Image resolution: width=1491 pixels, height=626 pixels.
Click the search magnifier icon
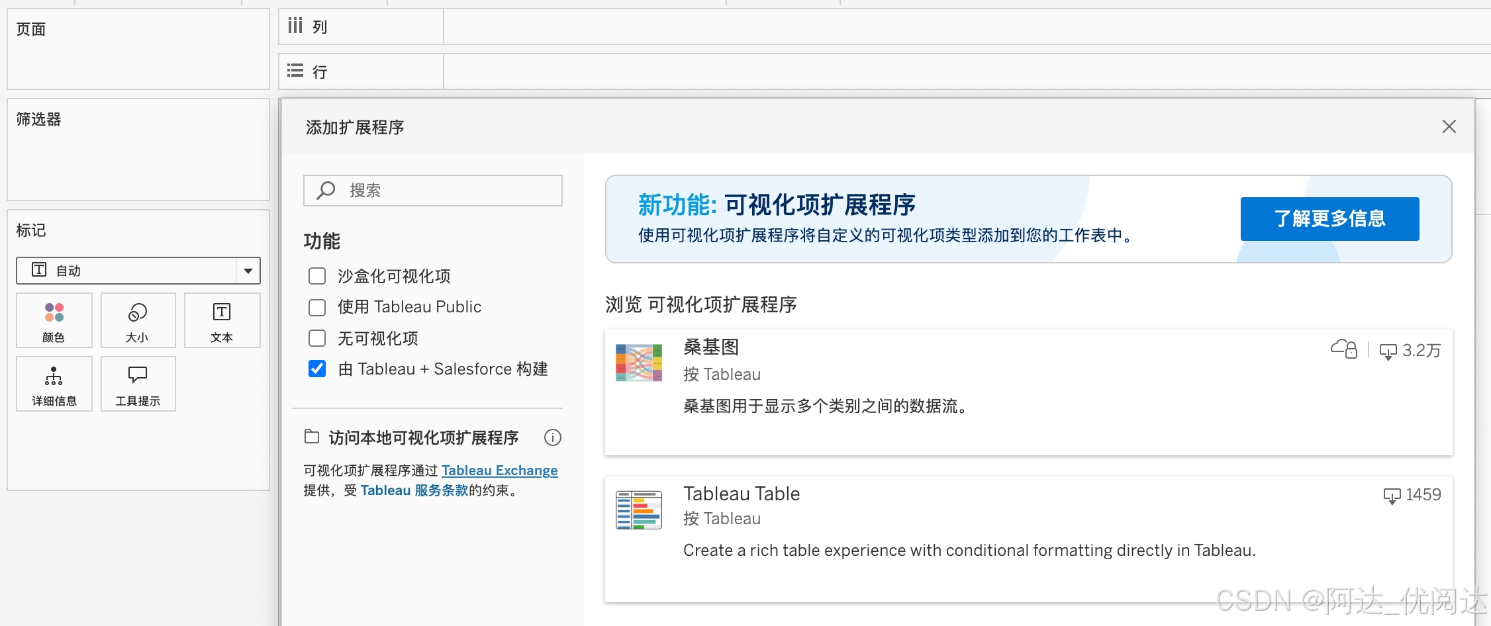coord(326,191)
